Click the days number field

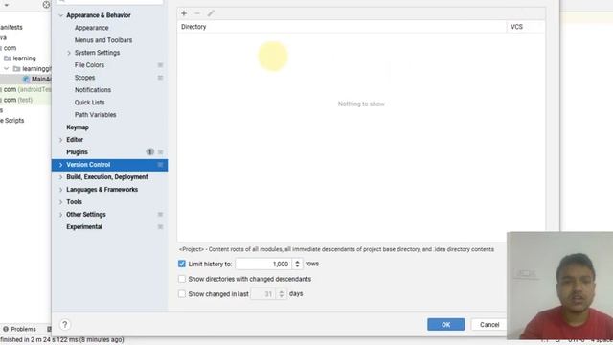(x=262, y=294)
